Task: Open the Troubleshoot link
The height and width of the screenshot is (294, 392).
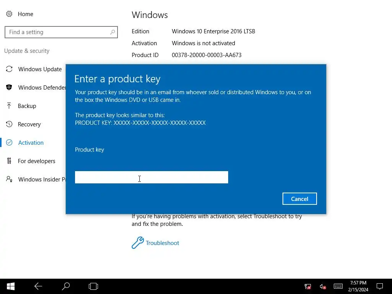Action: click(x=162, y=243)
